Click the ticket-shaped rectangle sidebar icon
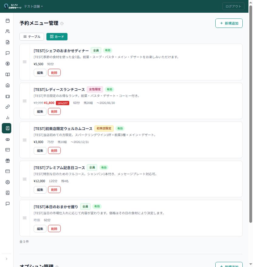Screen dimensions: 253x267 tap(8, 96)
